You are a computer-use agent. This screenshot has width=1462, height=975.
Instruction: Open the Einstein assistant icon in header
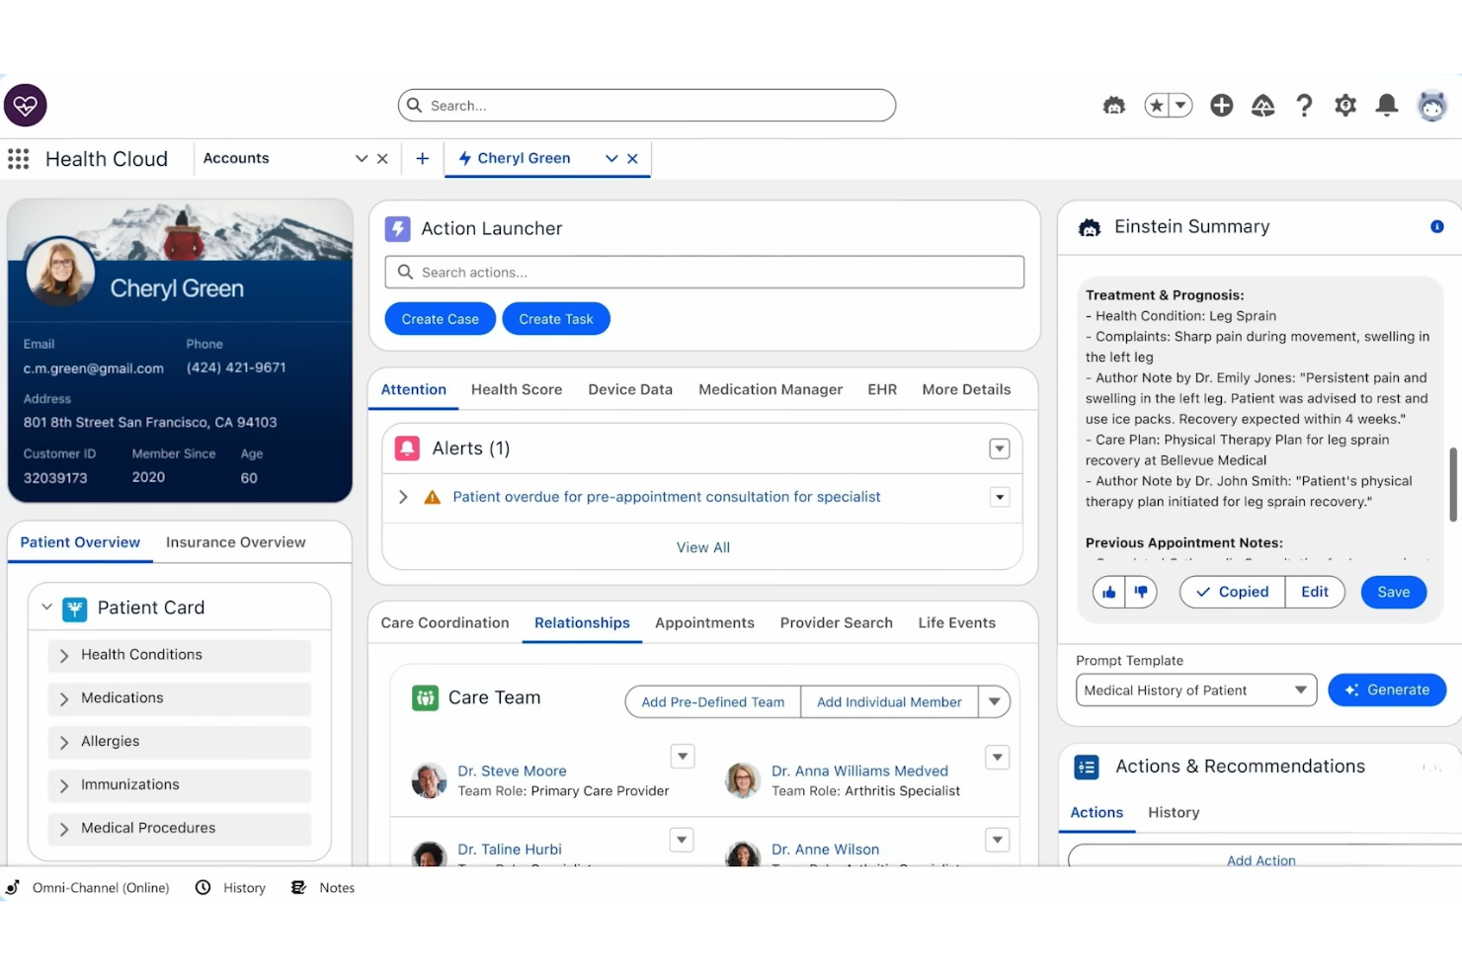point(1114,106)
